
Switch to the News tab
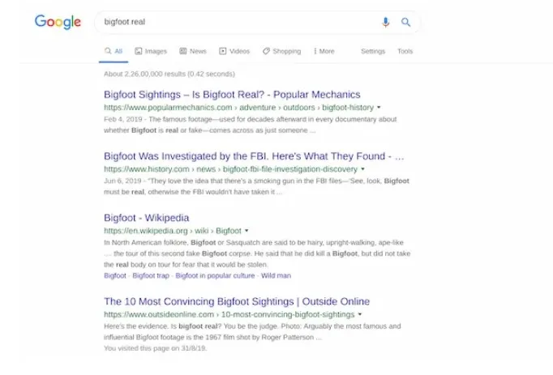pyautogui.click(x=193, y=51)
